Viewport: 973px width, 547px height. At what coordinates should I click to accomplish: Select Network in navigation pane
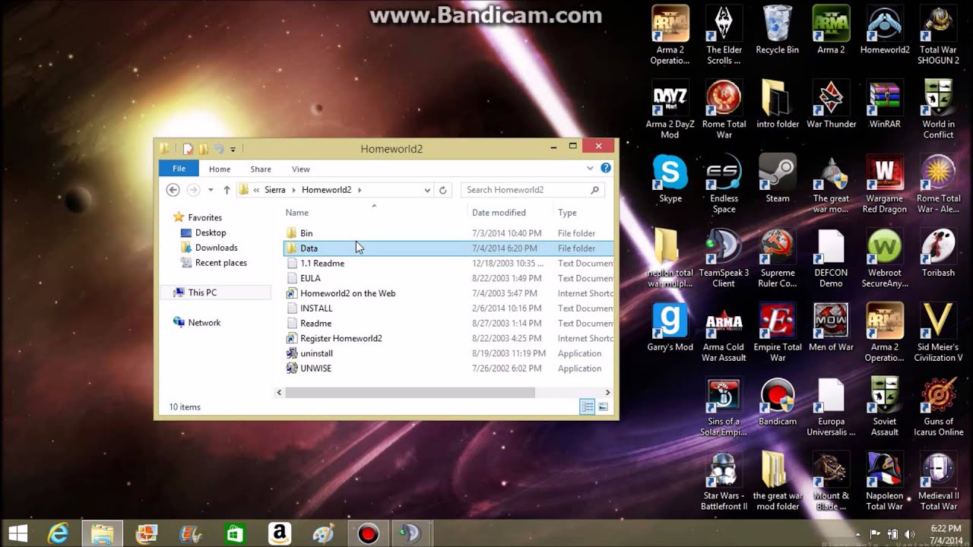(198, 323)
